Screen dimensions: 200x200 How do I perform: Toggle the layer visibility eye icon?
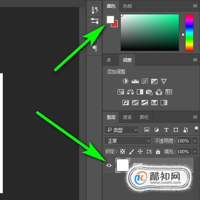pyautogui.click(x=109, y=165)
